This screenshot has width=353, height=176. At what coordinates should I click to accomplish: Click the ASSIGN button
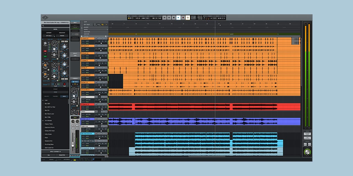(62, 36)
